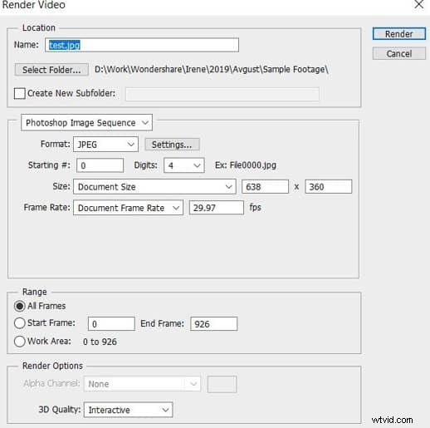
Task: Open the format Settings dialog
Action: (172, 145)
